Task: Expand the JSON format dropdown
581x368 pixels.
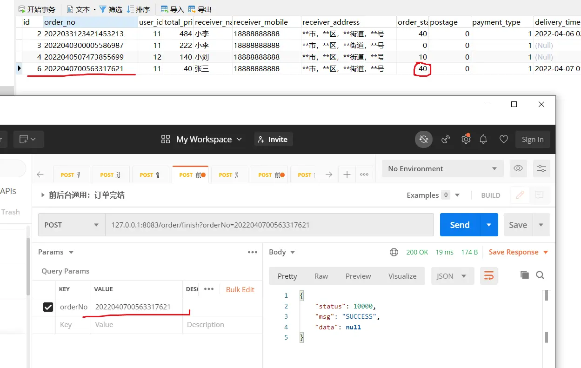Action: point(452,276)
